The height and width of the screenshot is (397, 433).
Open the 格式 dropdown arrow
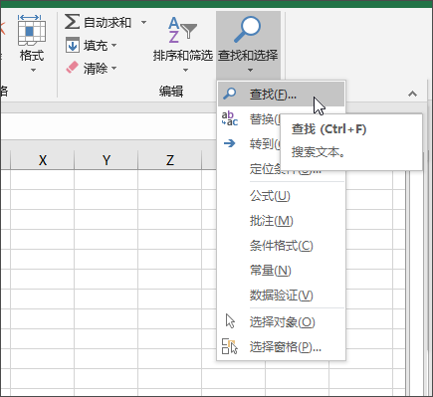[33, 70]
